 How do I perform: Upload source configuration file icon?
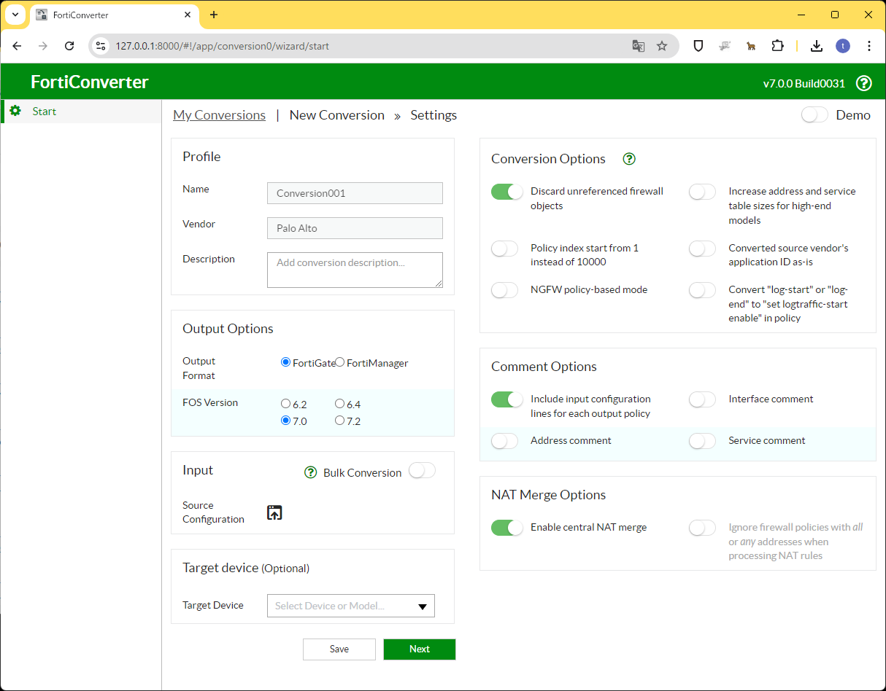274,512
